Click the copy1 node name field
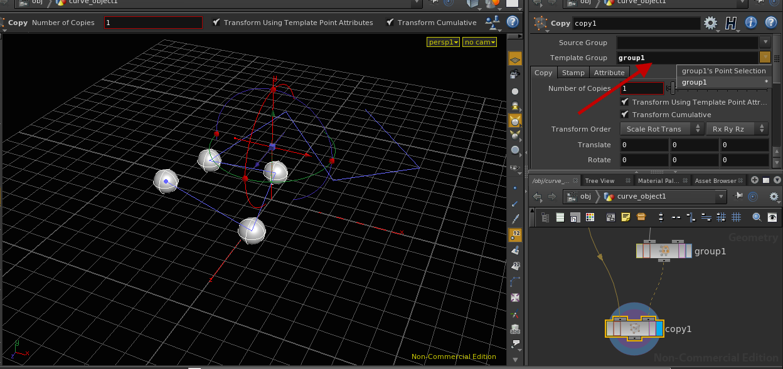The width and height of the screenshot is (783, 369). click(636, 24)
